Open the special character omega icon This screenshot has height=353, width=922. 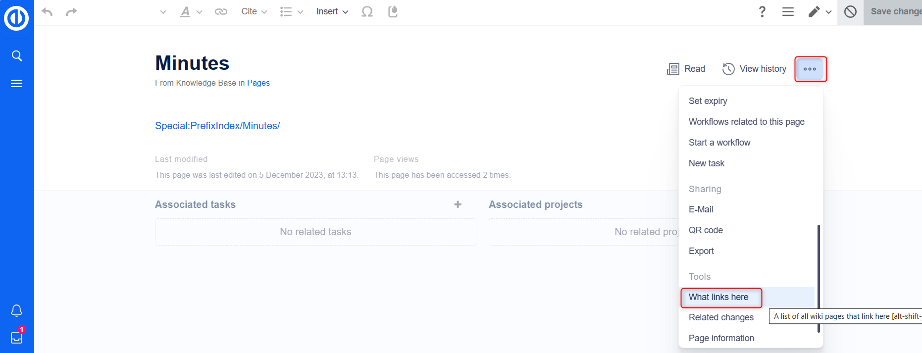point(367,12)
